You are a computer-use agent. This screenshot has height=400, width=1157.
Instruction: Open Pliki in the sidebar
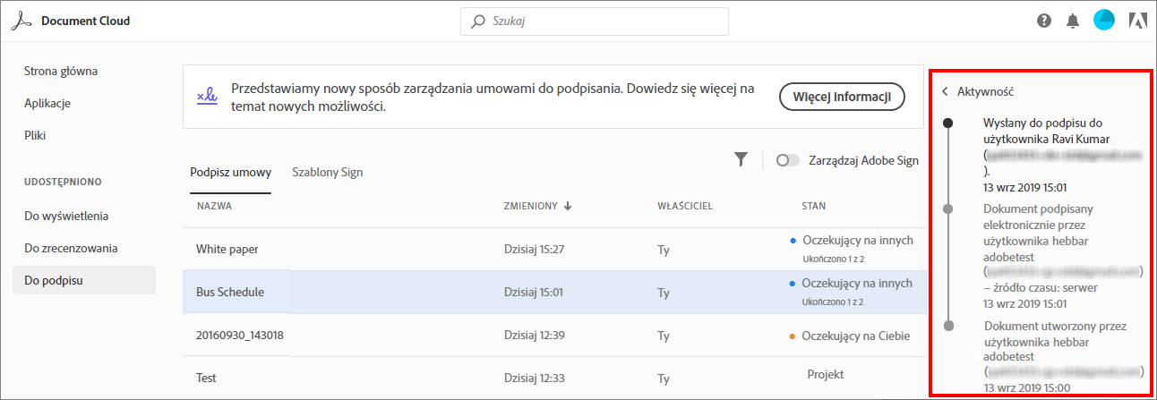pyautogui.click(x=35, y=135)
